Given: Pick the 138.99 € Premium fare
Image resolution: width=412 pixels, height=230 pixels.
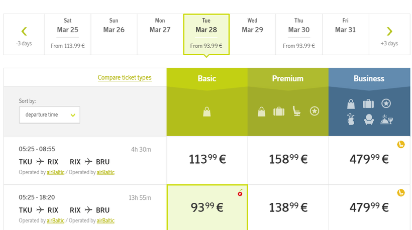Looking at the screenshot, I should click(288, 207).
